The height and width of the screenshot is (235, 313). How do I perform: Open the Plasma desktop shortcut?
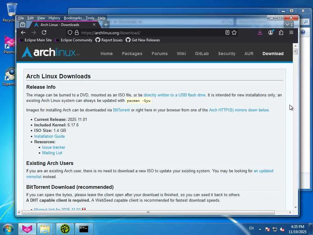point(9,45)
